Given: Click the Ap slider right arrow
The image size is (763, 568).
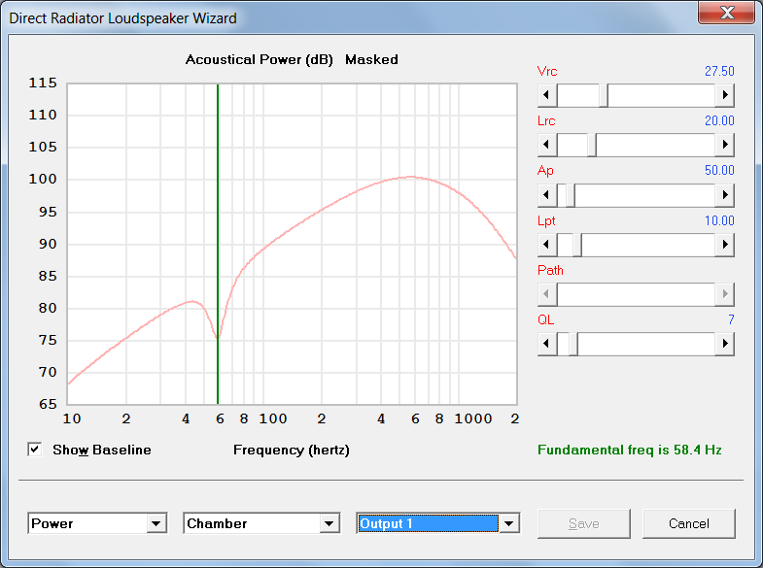Looking at the screenshot, I should (x=724, y=195).
